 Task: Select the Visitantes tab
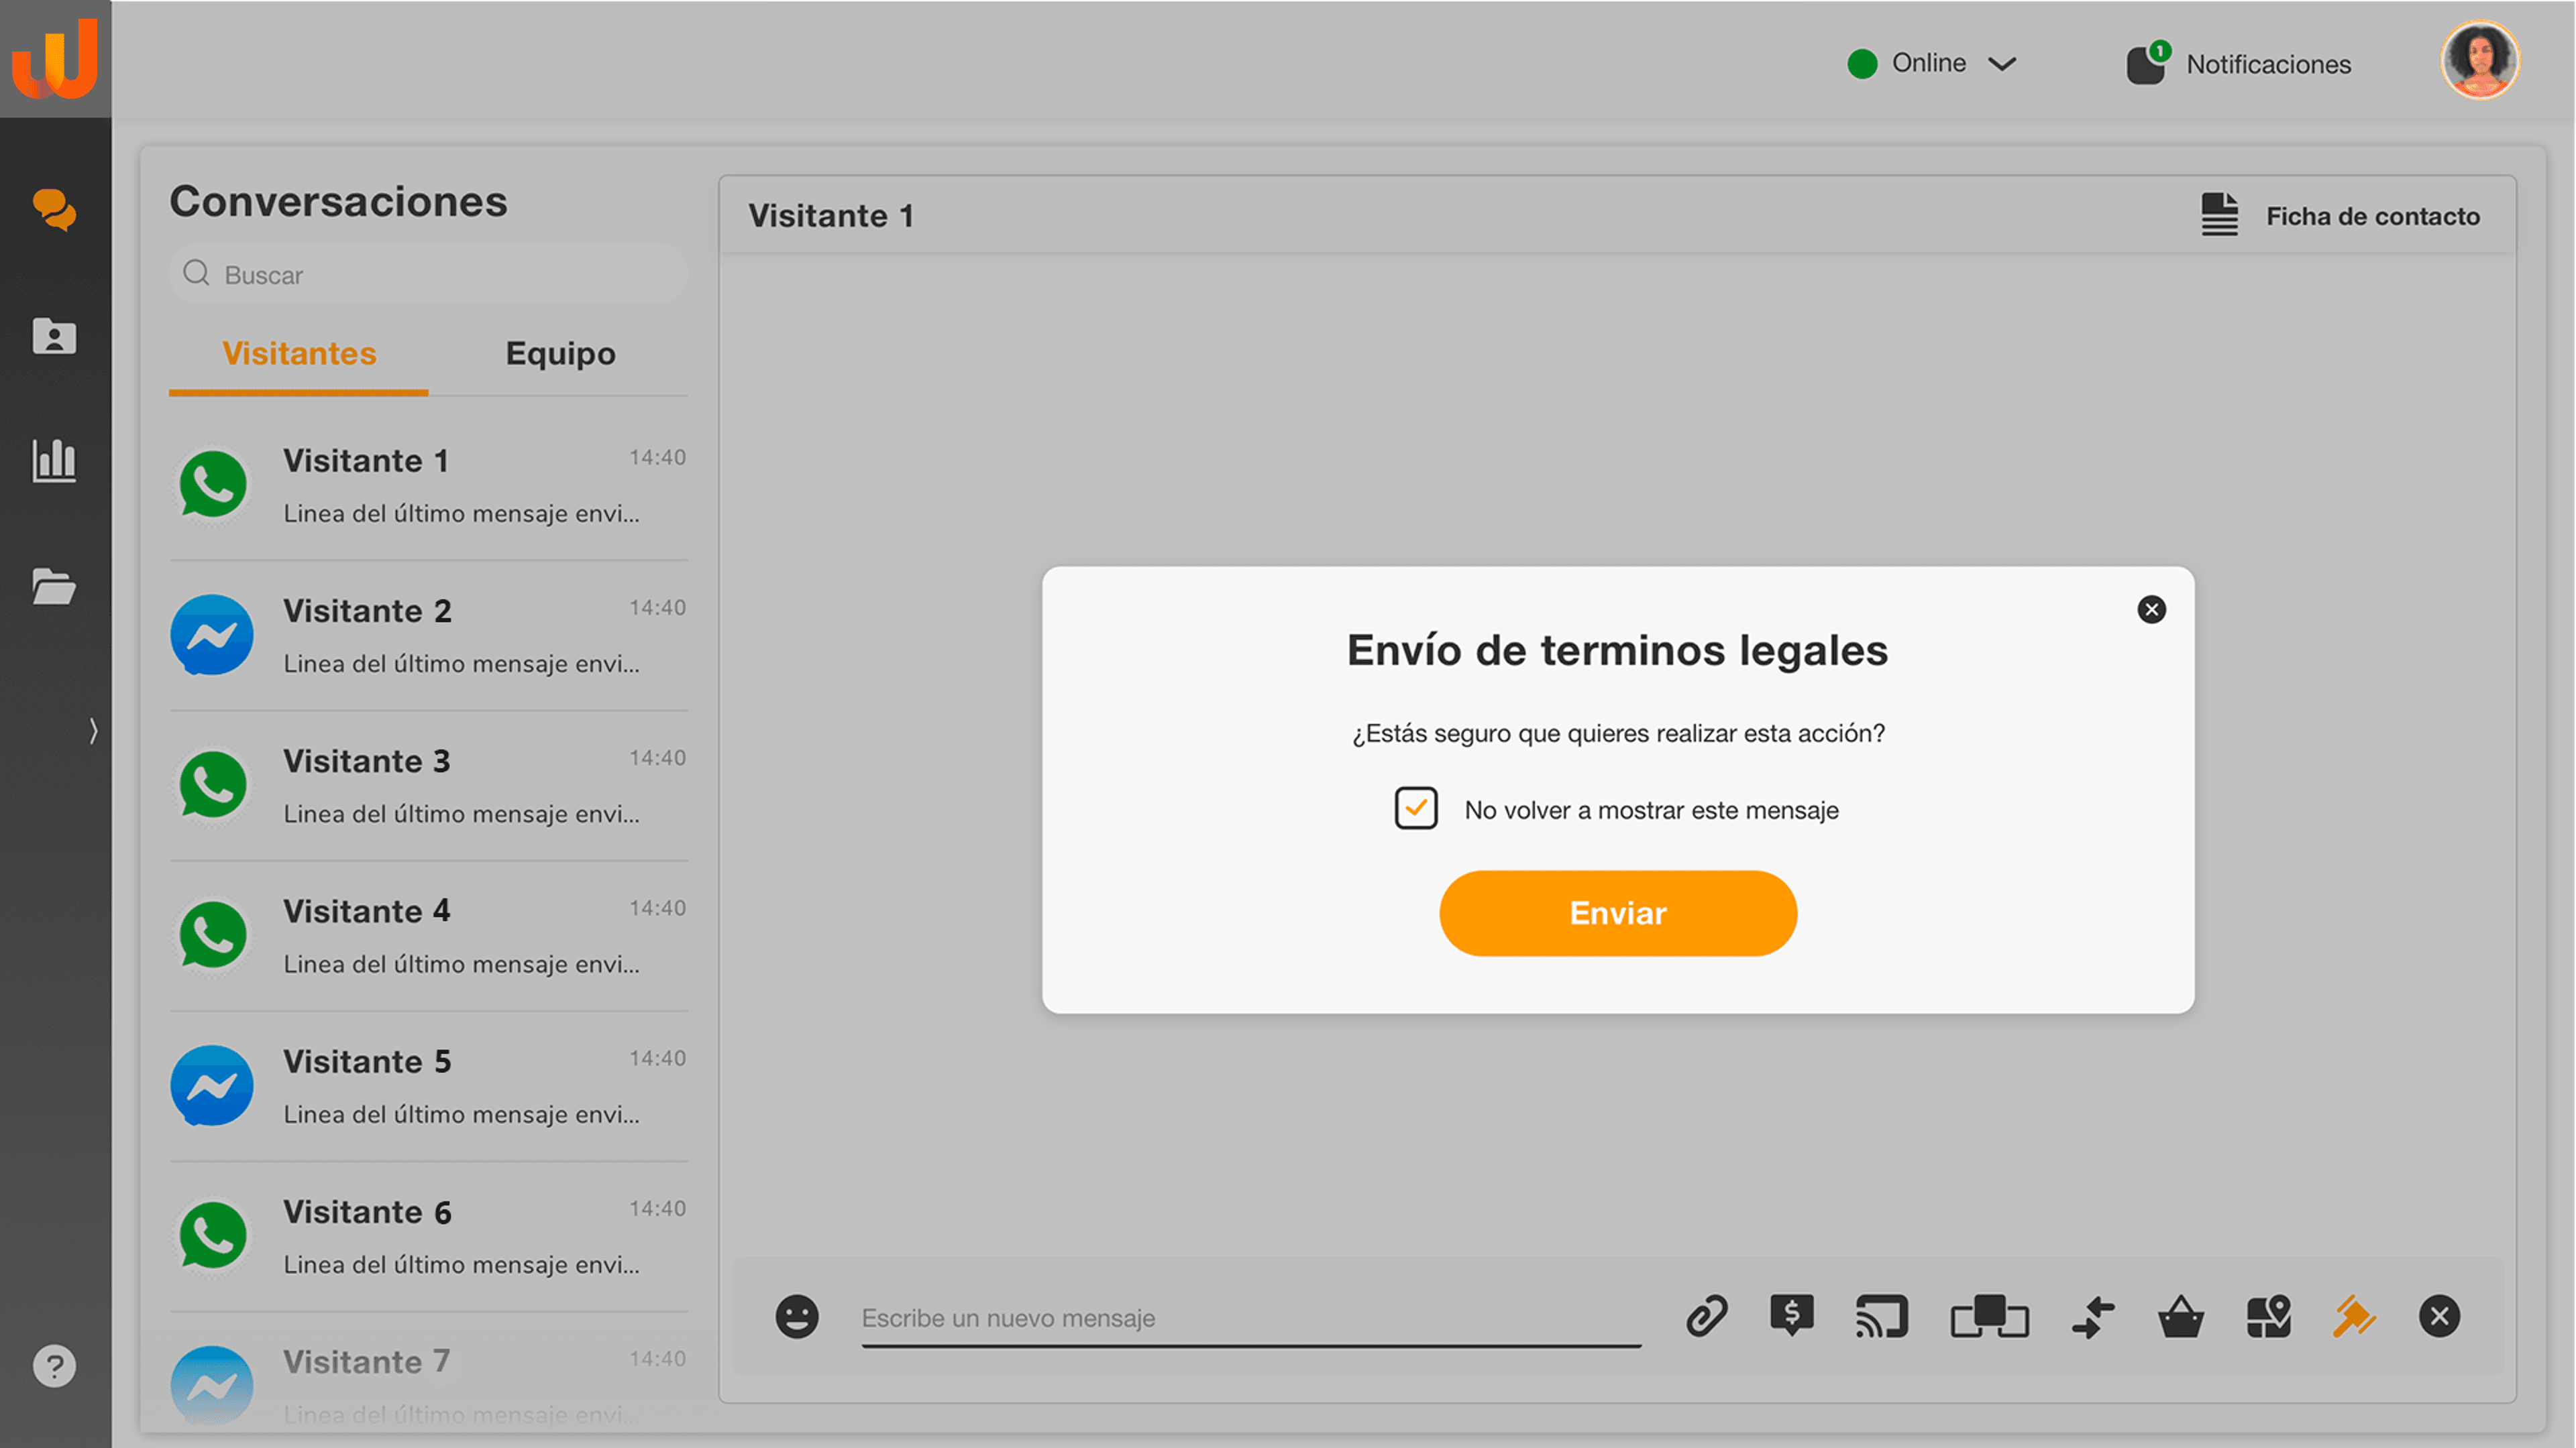pos(299,354)
